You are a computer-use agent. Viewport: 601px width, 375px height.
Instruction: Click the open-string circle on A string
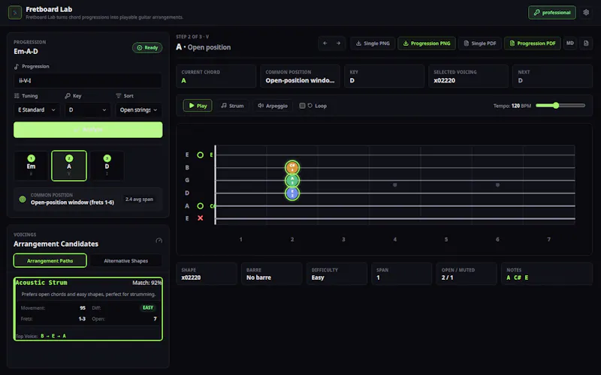pyautogui.click(x=200, y=205)
